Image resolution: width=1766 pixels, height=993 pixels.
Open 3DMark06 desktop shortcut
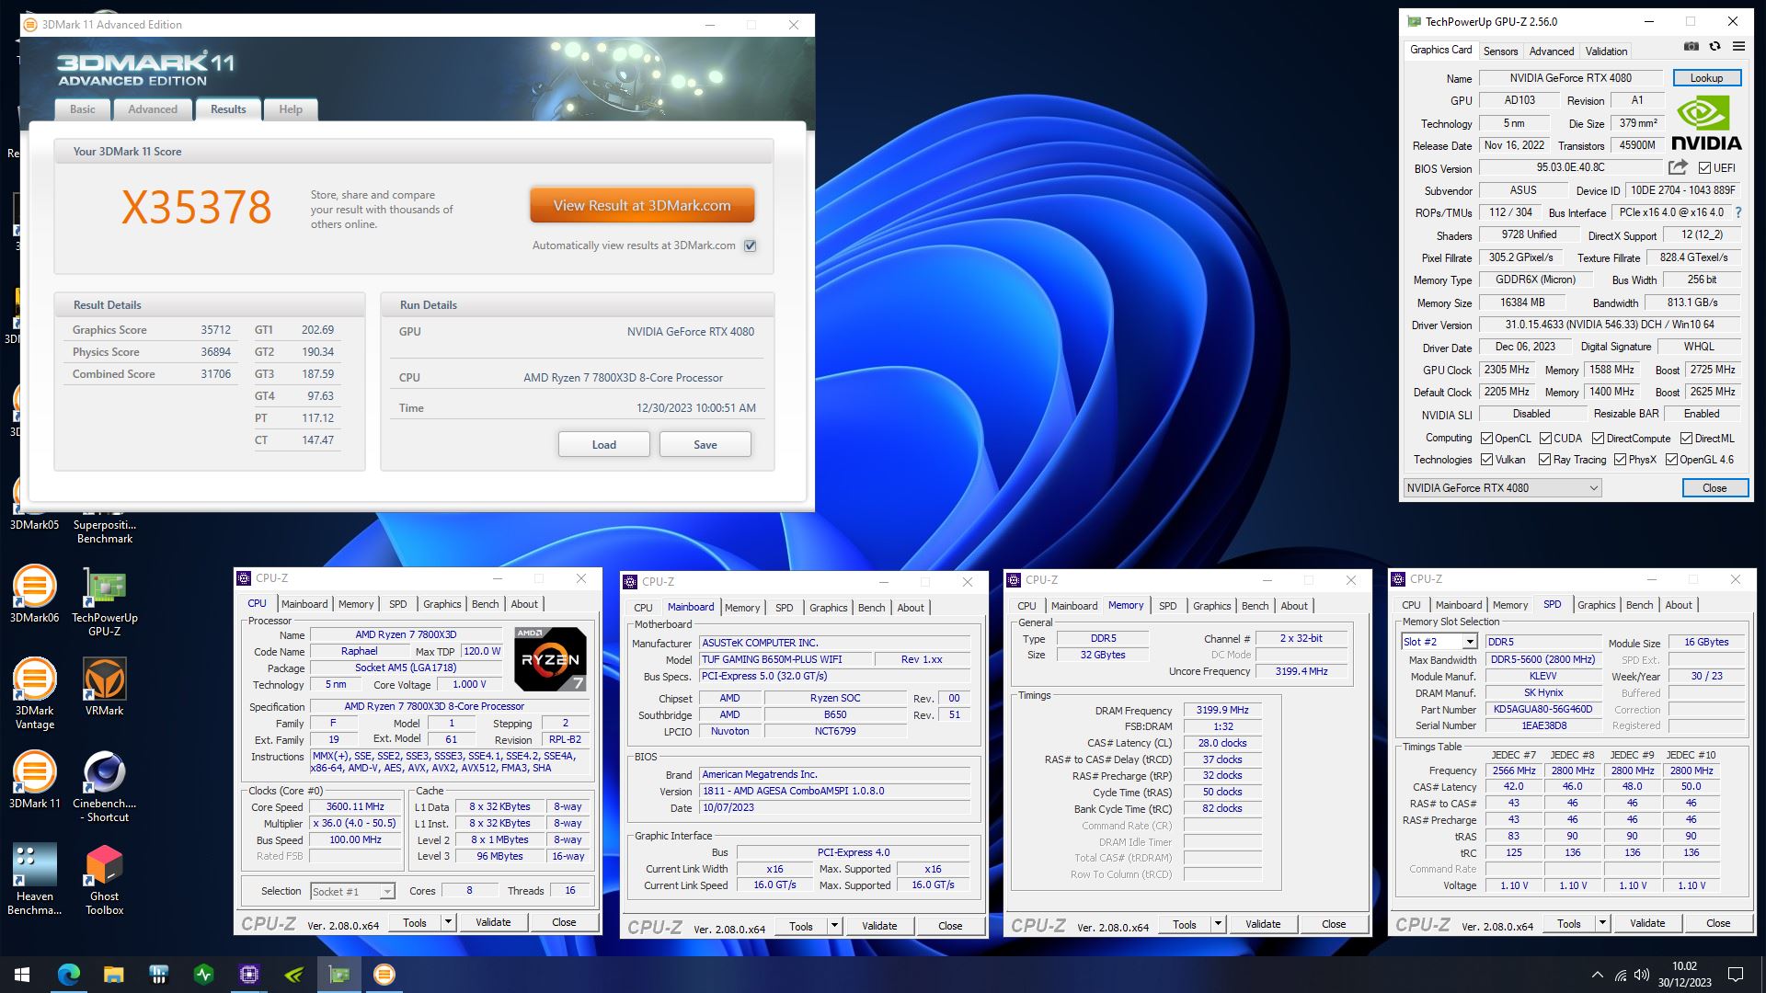point(34,594)
